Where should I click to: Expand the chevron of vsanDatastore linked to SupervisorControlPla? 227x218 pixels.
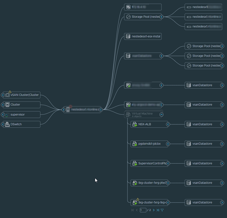click(x=222, y=163)
